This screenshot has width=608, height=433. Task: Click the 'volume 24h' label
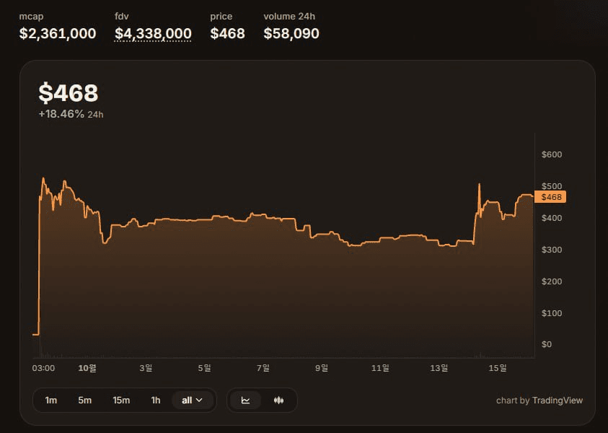coord(289,17)
